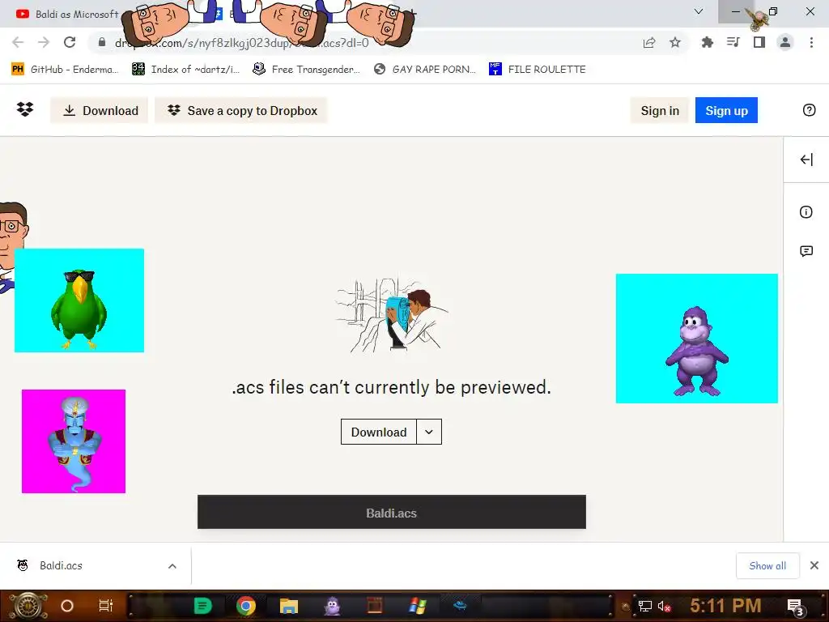Show file info via the info icon
The height and width of the screenshot is (622, 829).
point(806,212)
